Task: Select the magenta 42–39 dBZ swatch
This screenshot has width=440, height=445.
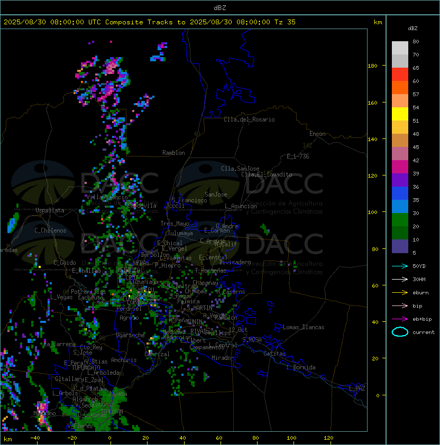Action: click(400, 167)
